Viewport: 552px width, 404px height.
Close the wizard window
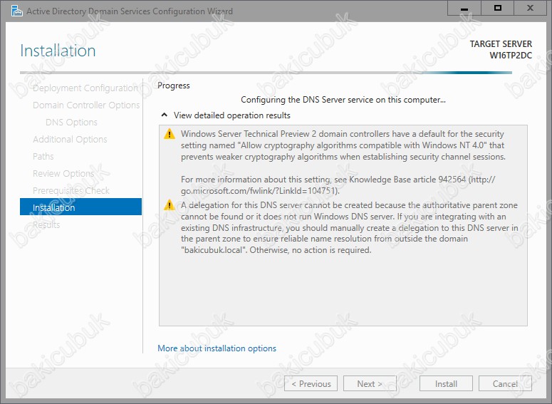pyautogui.click(x=530, y=8)
